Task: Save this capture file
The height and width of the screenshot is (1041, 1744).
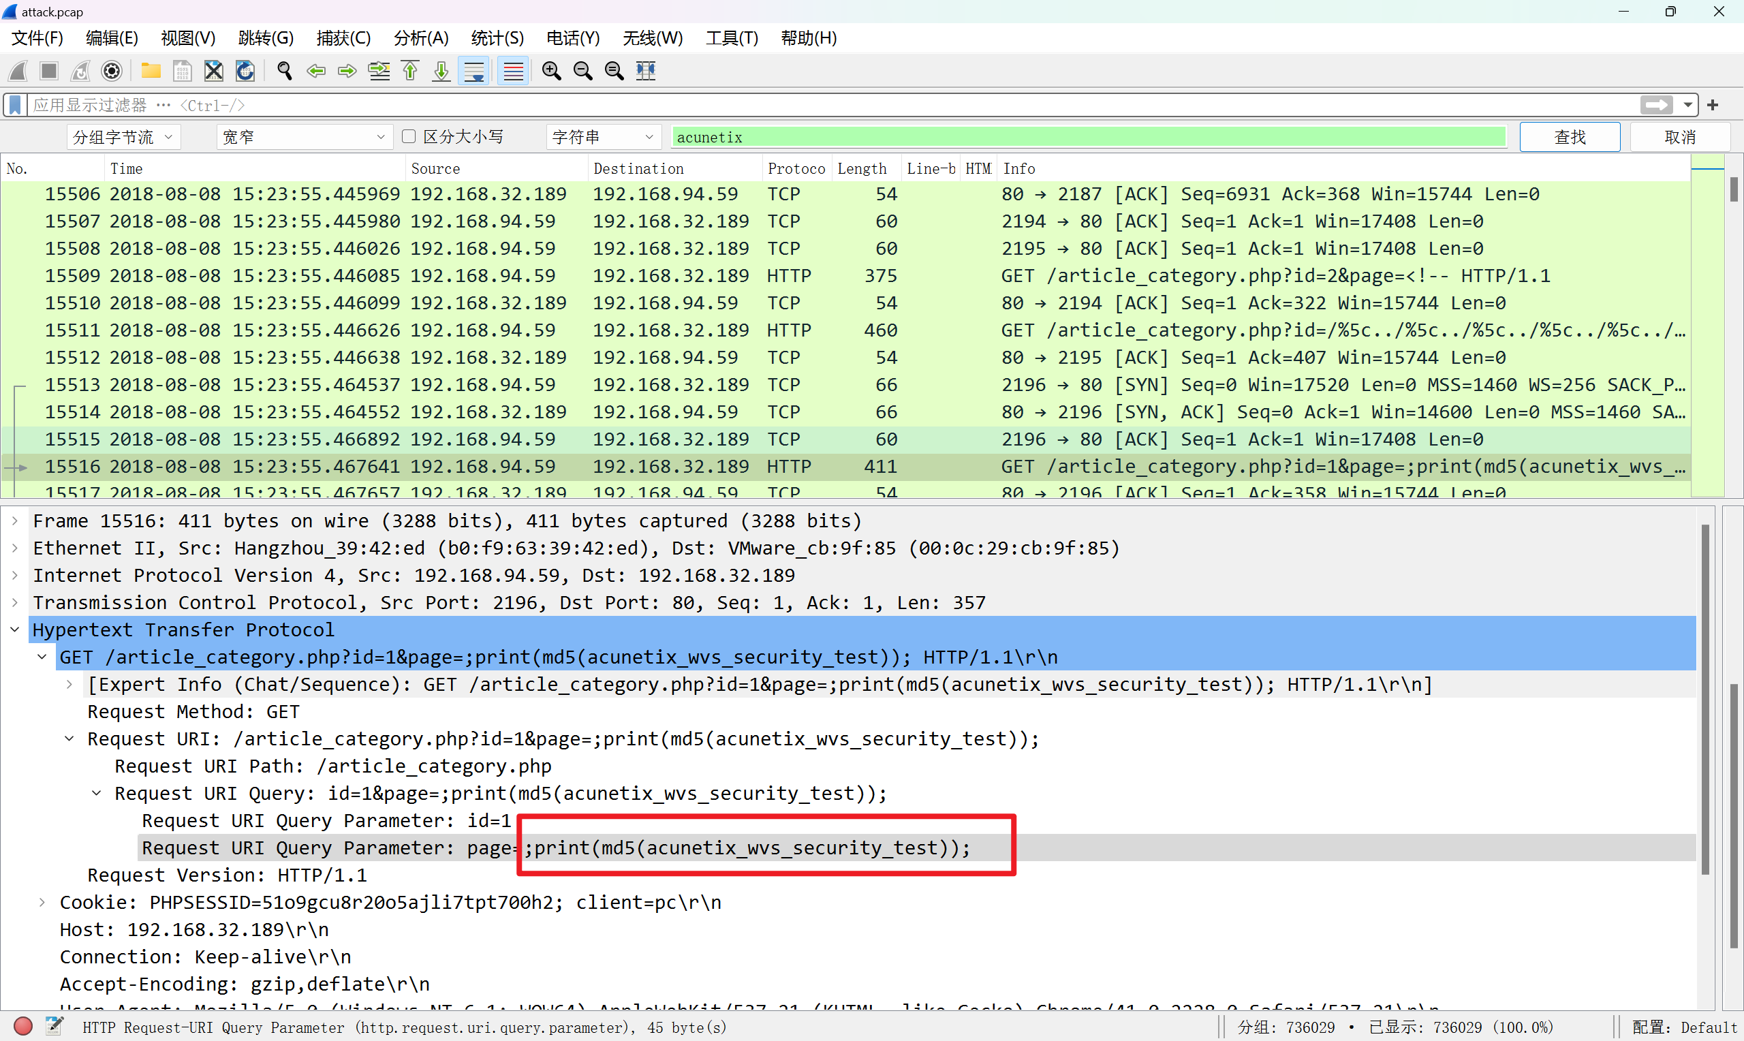Action: (183, 71)
